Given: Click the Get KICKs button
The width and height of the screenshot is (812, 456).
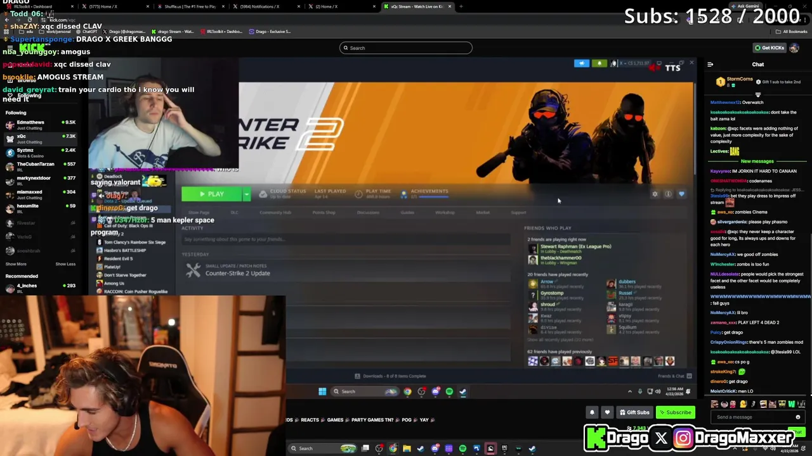Looking at the screenshot, I should pyautogui.click(x=769, y=48).
